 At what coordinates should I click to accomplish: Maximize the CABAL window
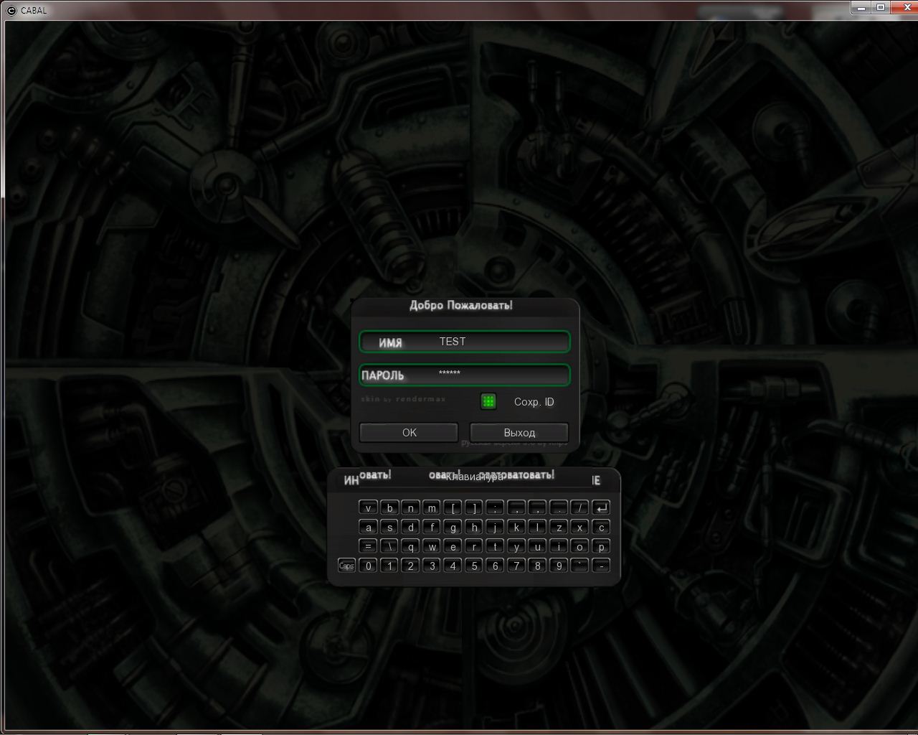click(x=881, y=7)
